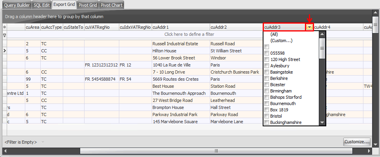Tick the blank value checkbox
Viewport: 380px width, 157px height.
click(267, 46)
